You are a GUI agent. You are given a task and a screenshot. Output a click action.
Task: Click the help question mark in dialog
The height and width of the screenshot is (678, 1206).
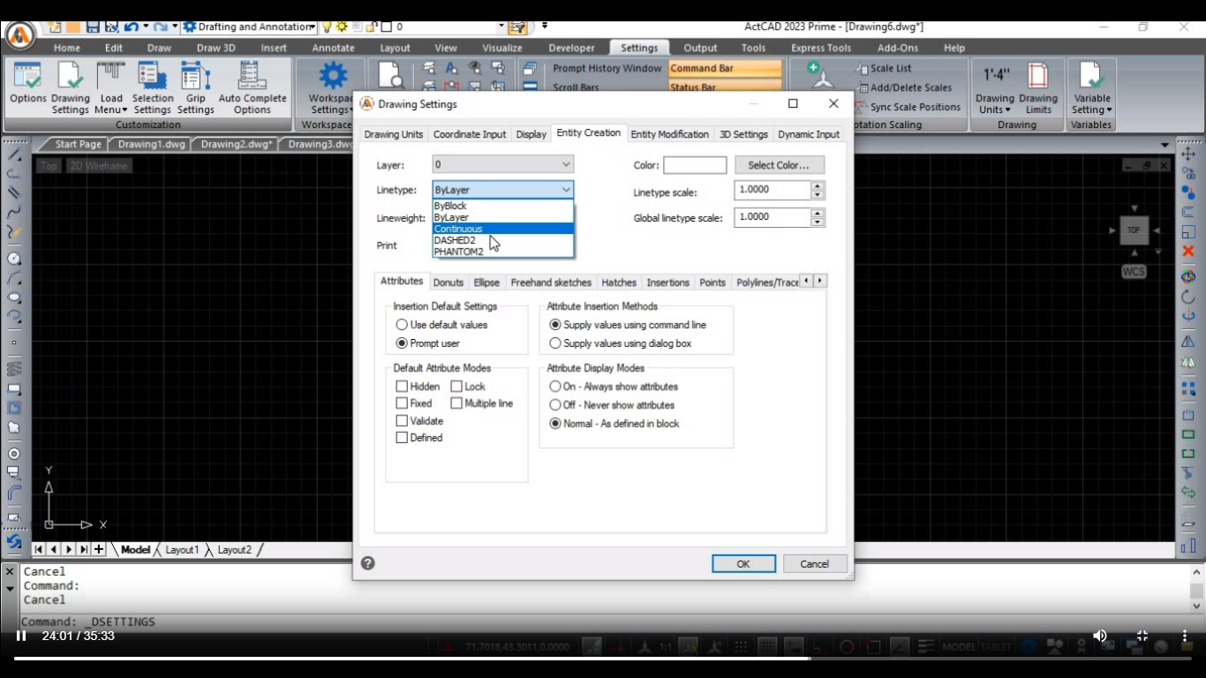[x=368, y=563]
